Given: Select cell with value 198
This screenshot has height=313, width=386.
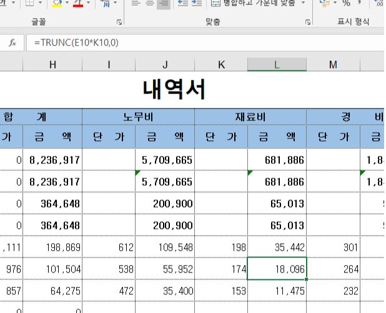Looking at the screenshot, I should click(x=221, y=247).
